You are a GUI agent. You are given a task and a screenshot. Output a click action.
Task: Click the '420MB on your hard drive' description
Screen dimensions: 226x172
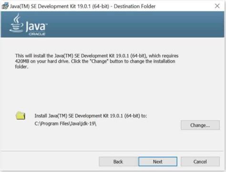click(97, 61)
